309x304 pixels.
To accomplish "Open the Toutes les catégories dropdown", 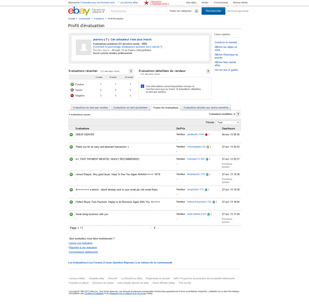I will coord(184,11).
